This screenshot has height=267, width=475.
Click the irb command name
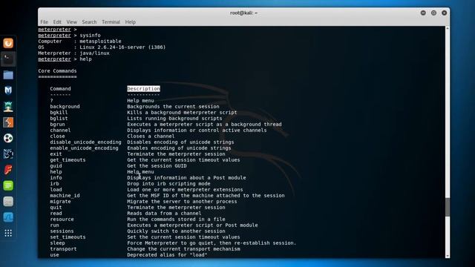54,184
